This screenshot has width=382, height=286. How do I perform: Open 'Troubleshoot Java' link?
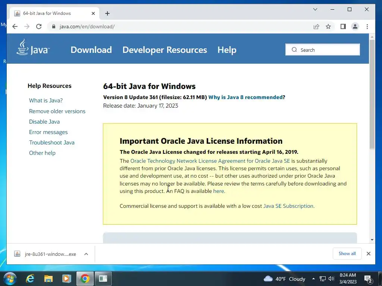click(51, 143)
